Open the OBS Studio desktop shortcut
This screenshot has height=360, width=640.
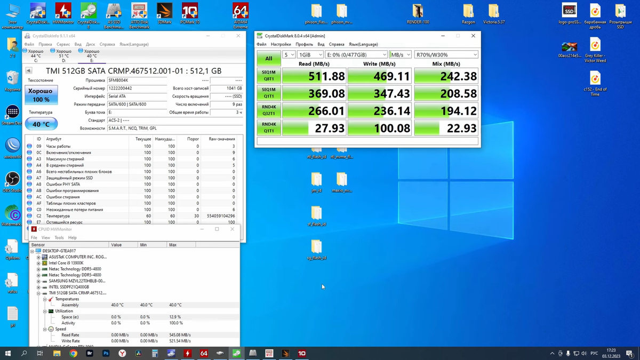coord(12,182)
